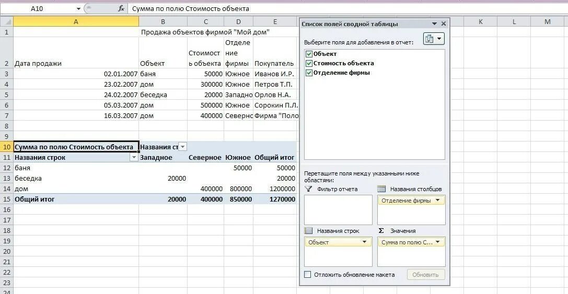Screen dimensions: 568x294
Task: Open Сумма по полю field menu in values area
Action: (437, 242)
